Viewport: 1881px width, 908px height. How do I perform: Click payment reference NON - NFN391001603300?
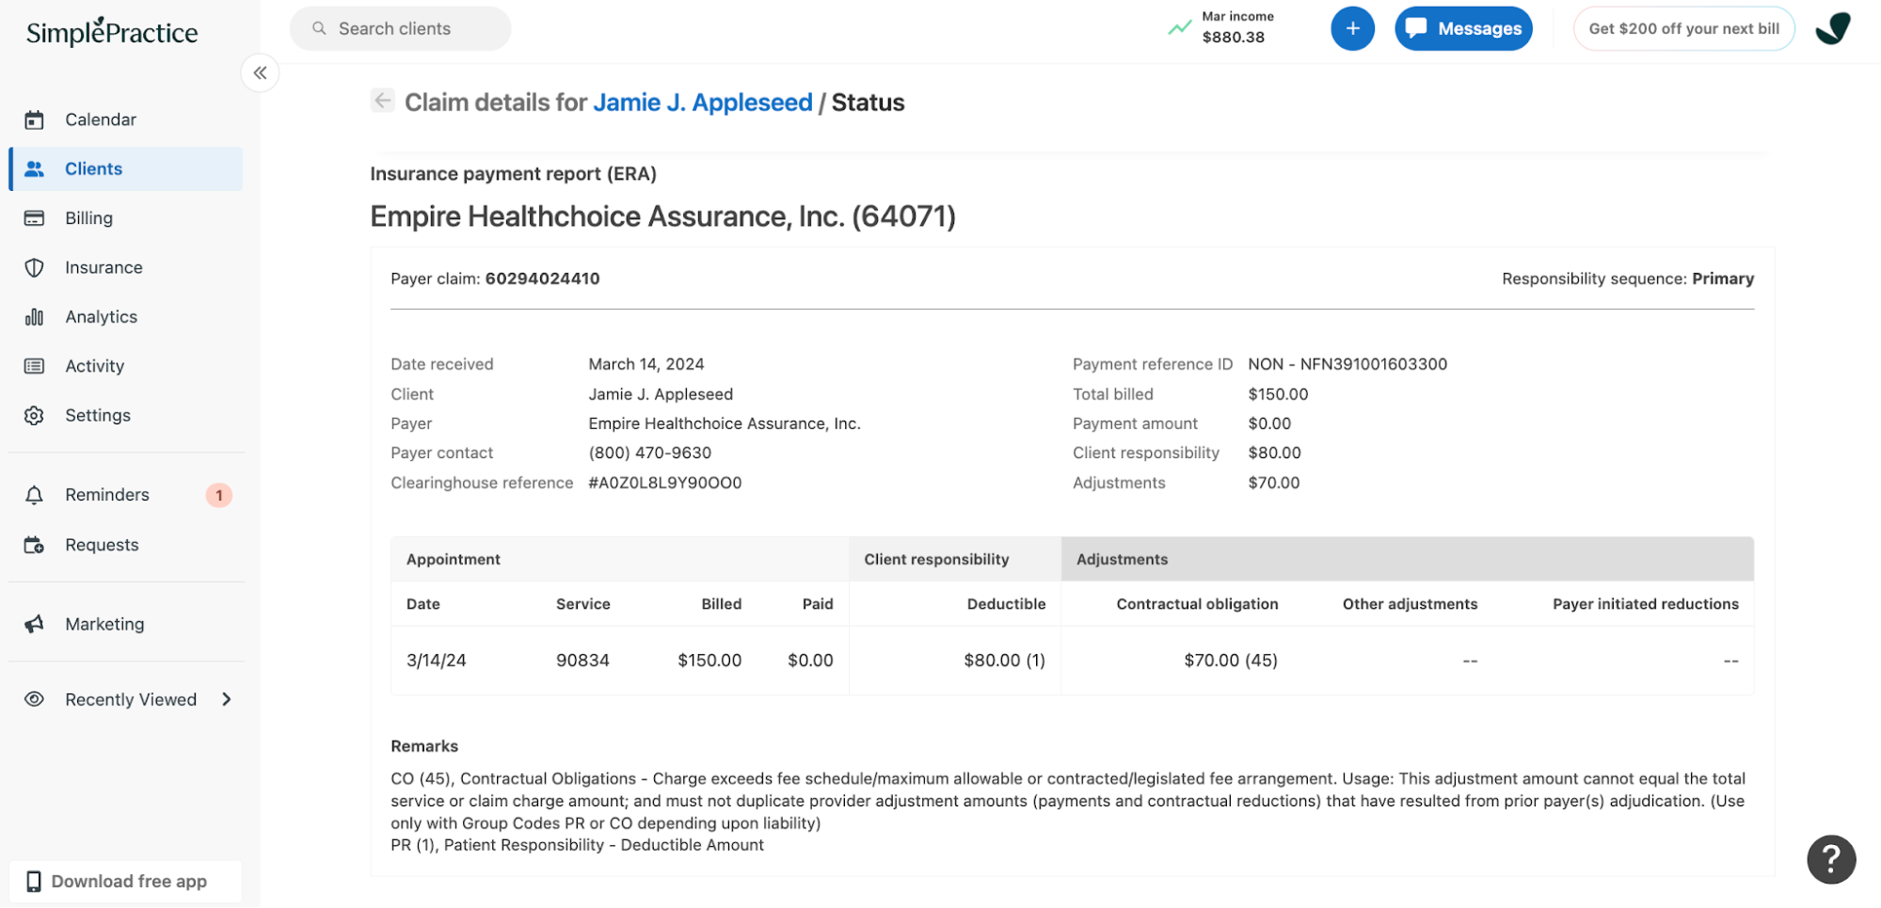click(1347, 364)
